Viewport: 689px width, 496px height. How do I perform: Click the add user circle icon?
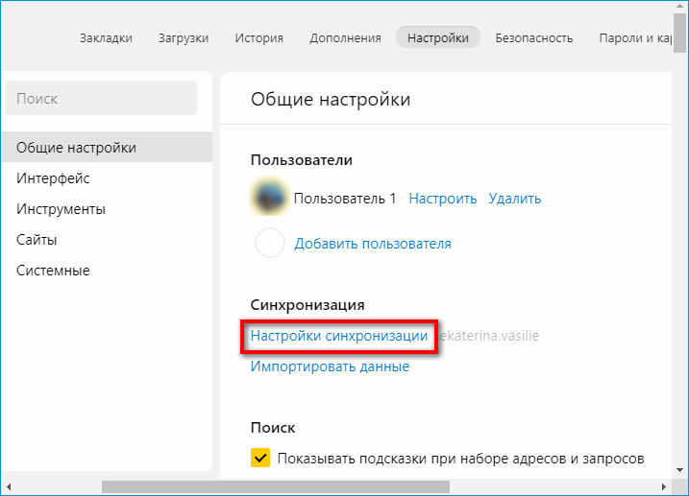pos(270,244)
